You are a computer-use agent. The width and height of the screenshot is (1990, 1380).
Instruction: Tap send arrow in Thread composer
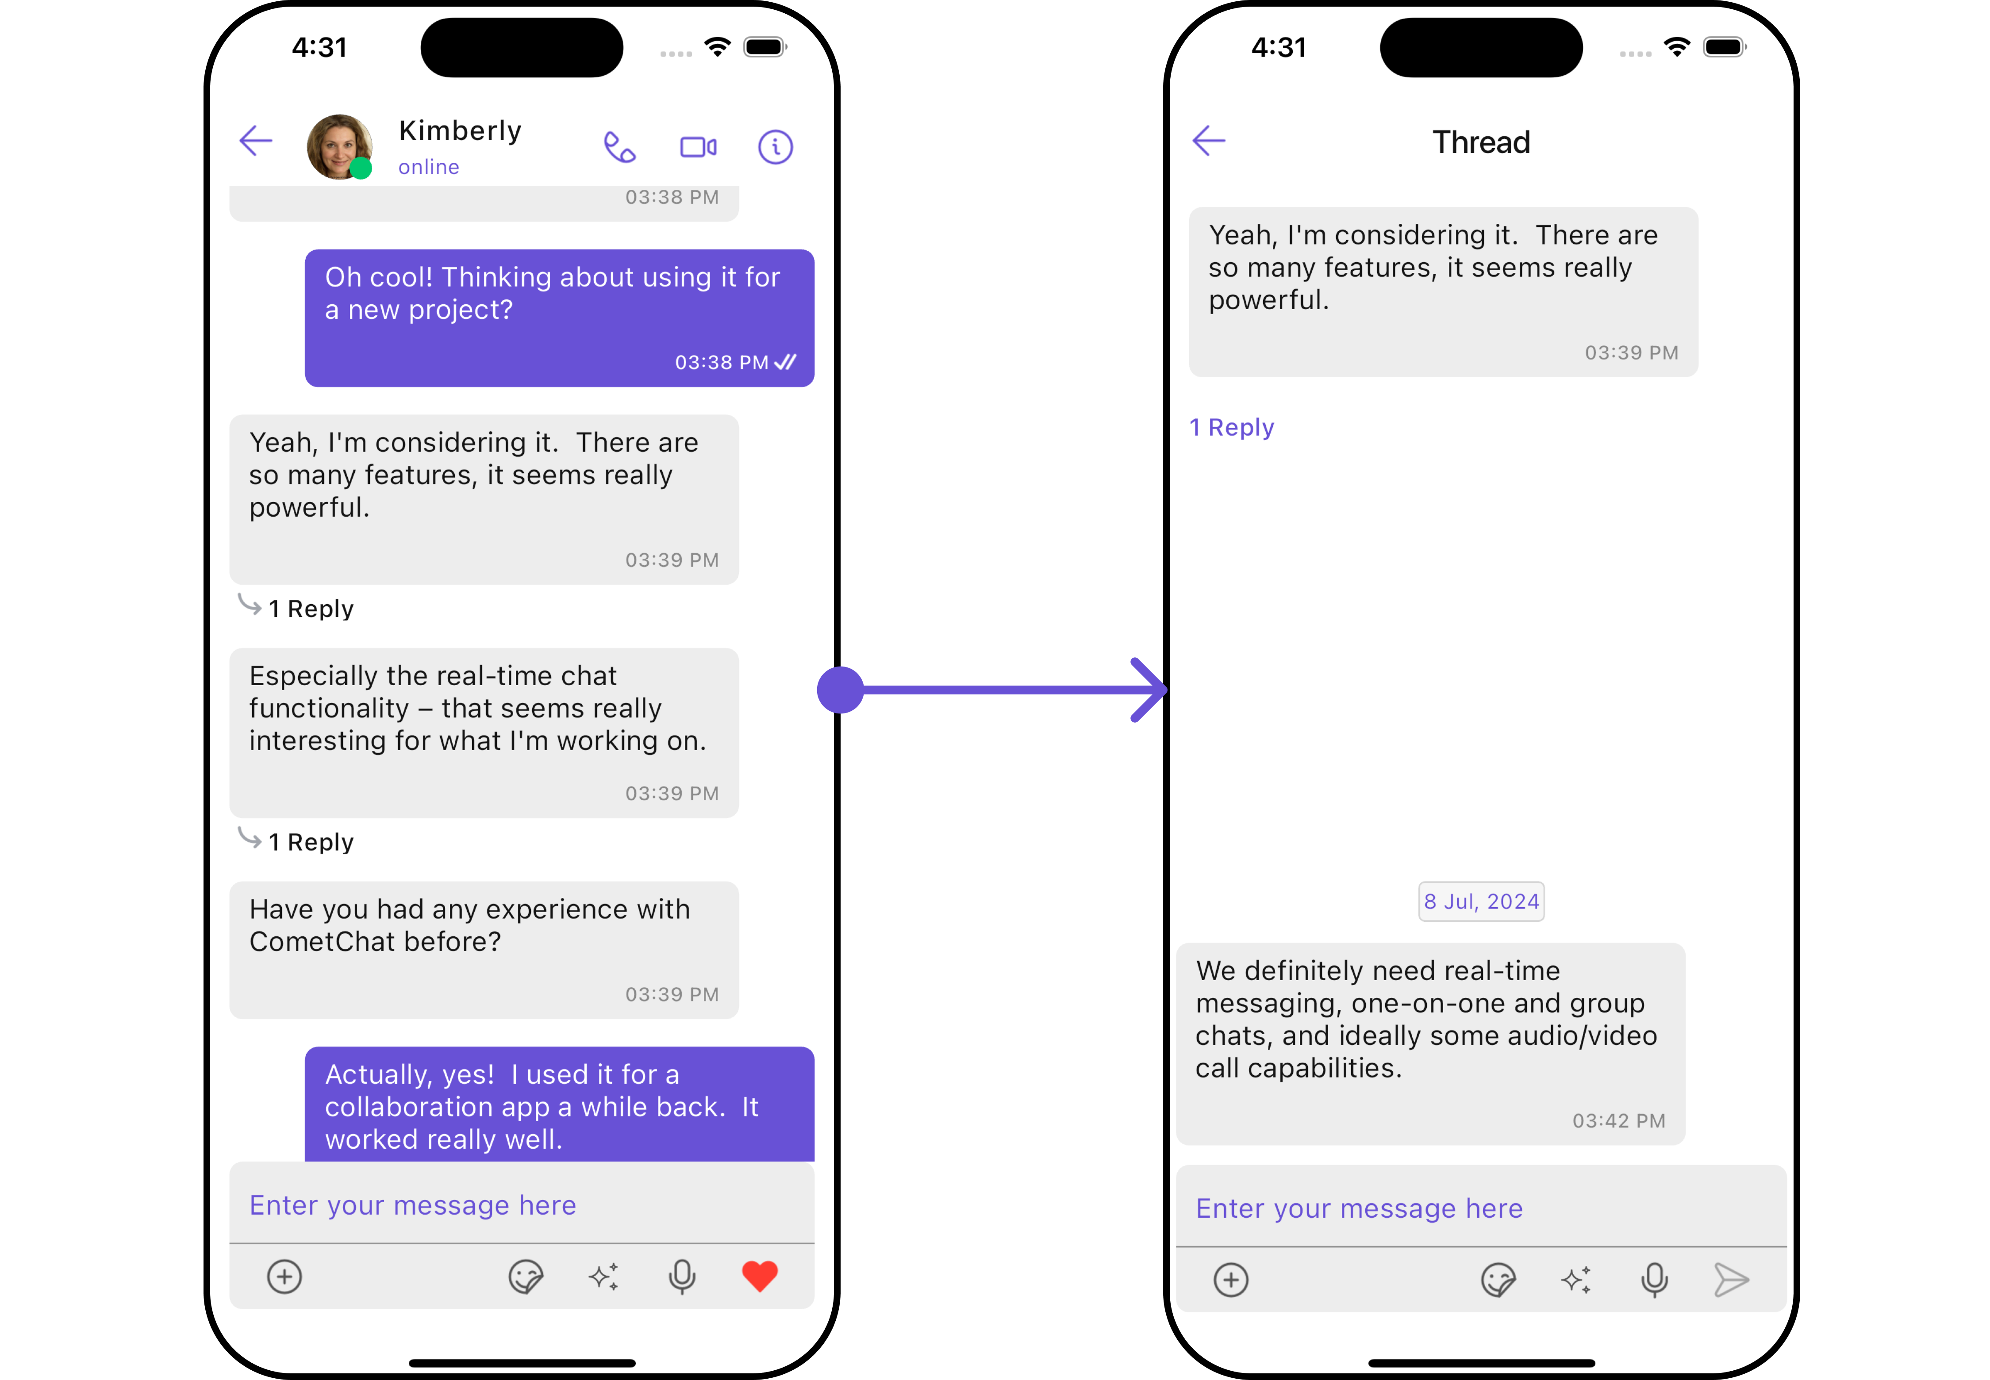pyautogui.click(x=1731, y=1280)
